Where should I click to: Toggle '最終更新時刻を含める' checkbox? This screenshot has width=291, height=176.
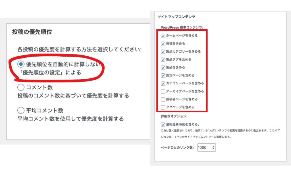pos(163,124)
